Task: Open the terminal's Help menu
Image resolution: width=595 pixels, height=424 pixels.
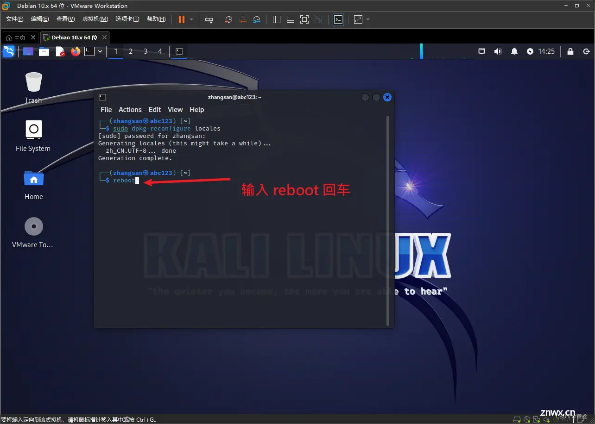Action: pos(197,110)
